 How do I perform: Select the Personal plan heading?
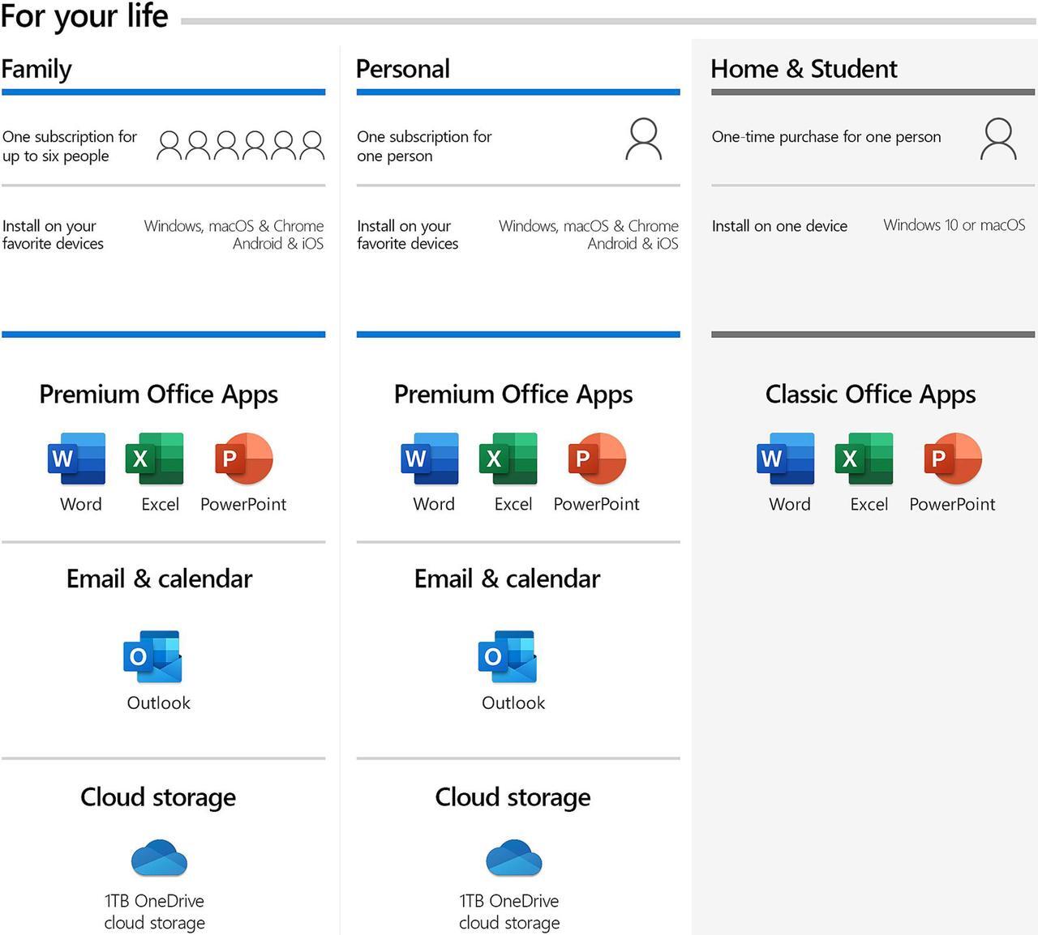[x=403, y=69]
